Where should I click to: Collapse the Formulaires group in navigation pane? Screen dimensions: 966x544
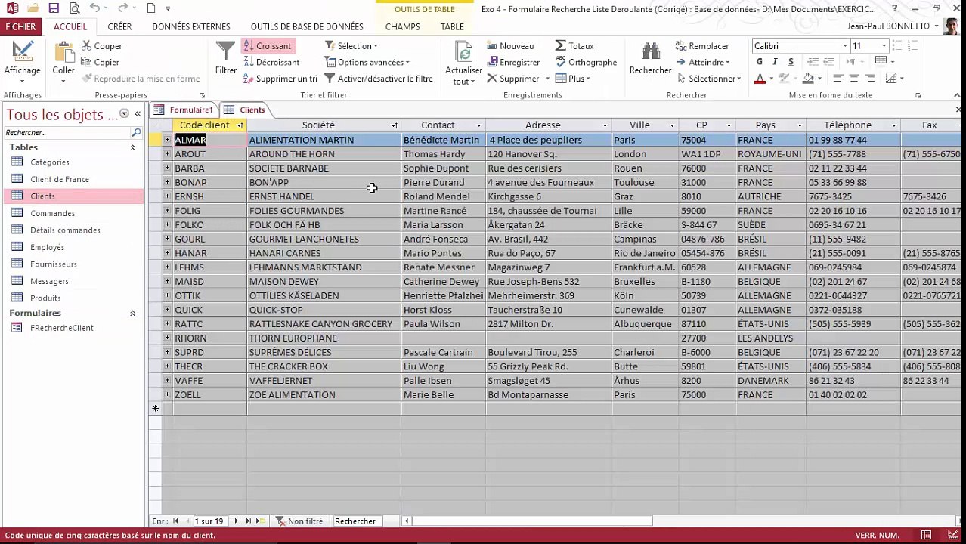(x=132, y=313)
